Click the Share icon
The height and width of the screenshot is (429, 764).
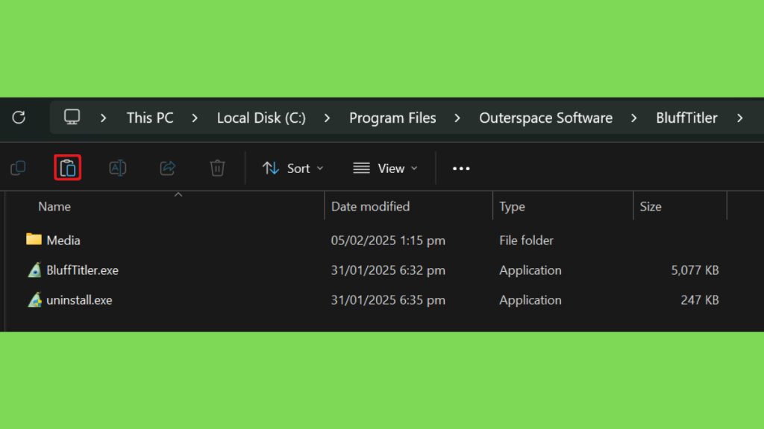pyautogui.click(x=168, y=168)
